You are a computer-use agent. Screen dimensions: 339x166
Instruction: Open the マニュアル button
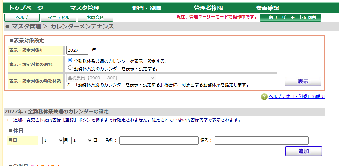[58, 18]
